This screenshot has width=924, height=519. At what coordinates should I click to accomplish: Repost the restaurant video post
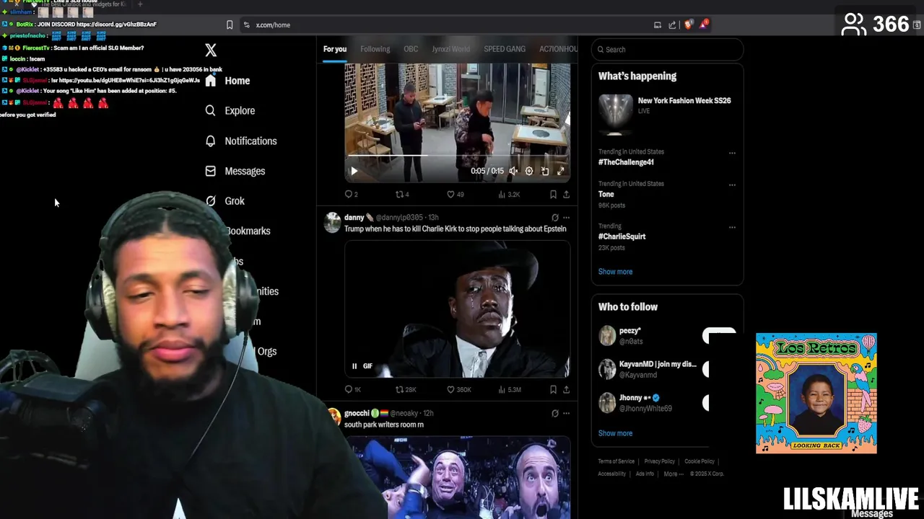[x=402, y=195]
